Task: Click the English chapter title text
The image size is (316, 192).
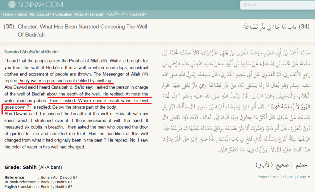Action: (x=82, y=30)
